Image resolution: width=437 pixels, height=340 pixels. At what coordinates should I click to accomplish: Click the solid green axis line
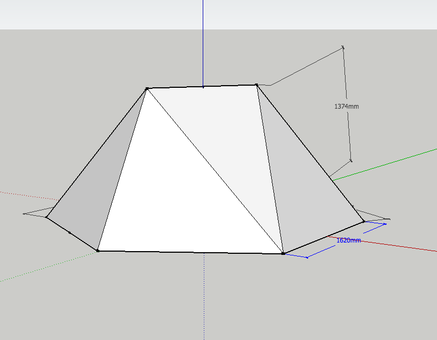point(385,165)
